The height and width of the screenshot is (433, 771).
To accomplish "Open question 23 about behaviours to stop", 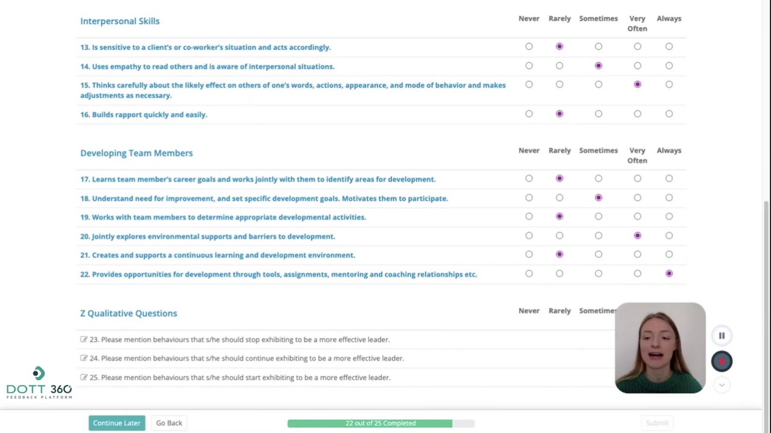I will (239, 339).
